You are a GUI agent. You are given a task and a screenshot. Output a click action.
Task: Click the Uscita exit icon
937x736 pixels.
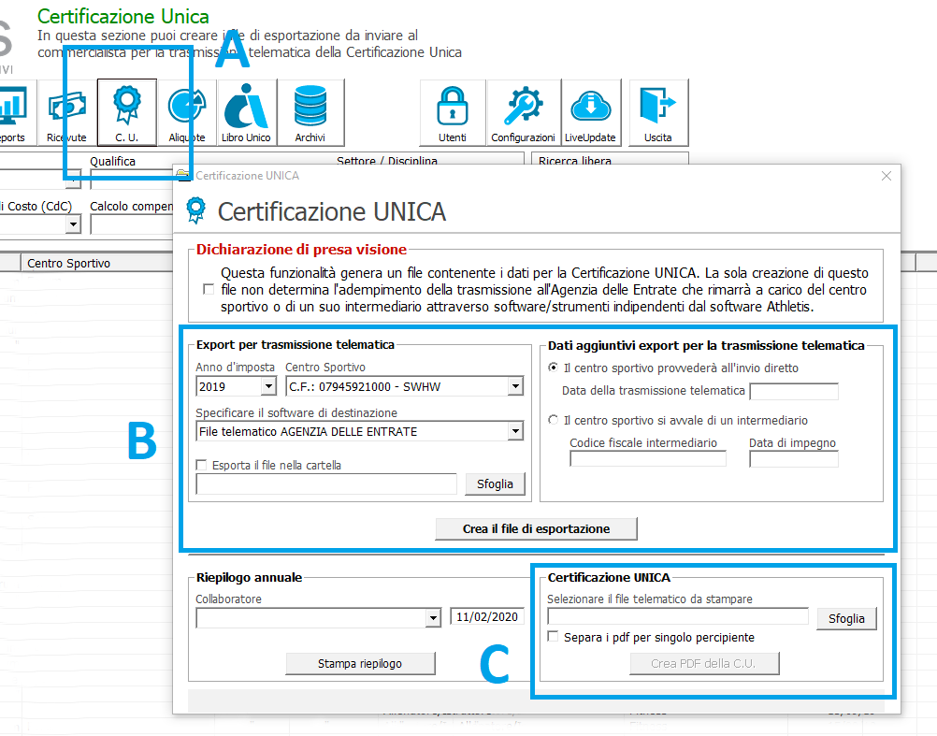pos(658,112)
